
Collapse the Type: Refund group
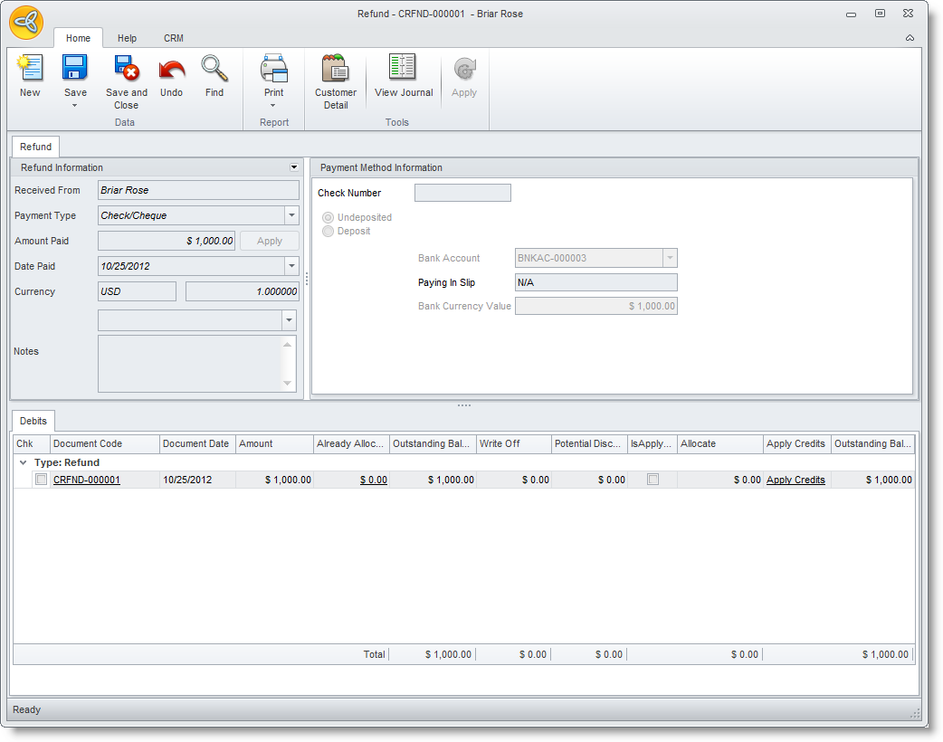click(x=23, y=462)
